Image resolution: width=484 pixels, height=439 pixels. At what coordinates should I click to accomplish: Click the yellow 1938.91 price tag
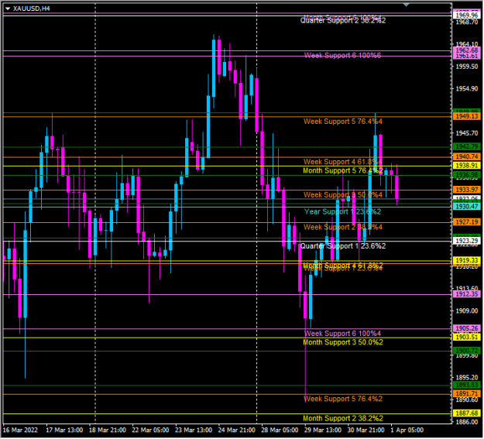click(467, 166)
